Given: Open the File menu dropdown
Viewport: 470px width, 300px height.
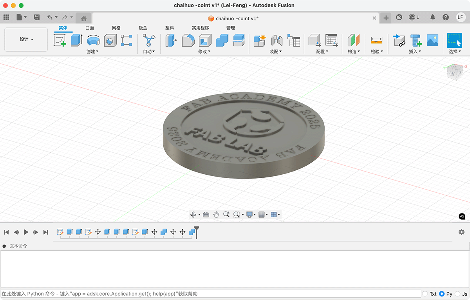Looking at the screenshot, I should click(x=22, y=17).
